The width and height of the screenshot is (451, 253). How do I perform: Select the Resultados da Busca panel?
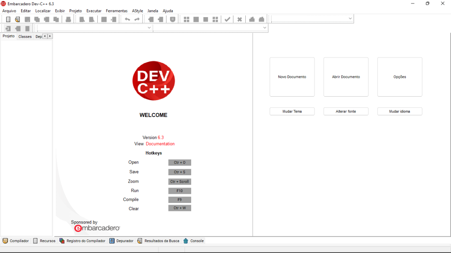pos(140,241)
